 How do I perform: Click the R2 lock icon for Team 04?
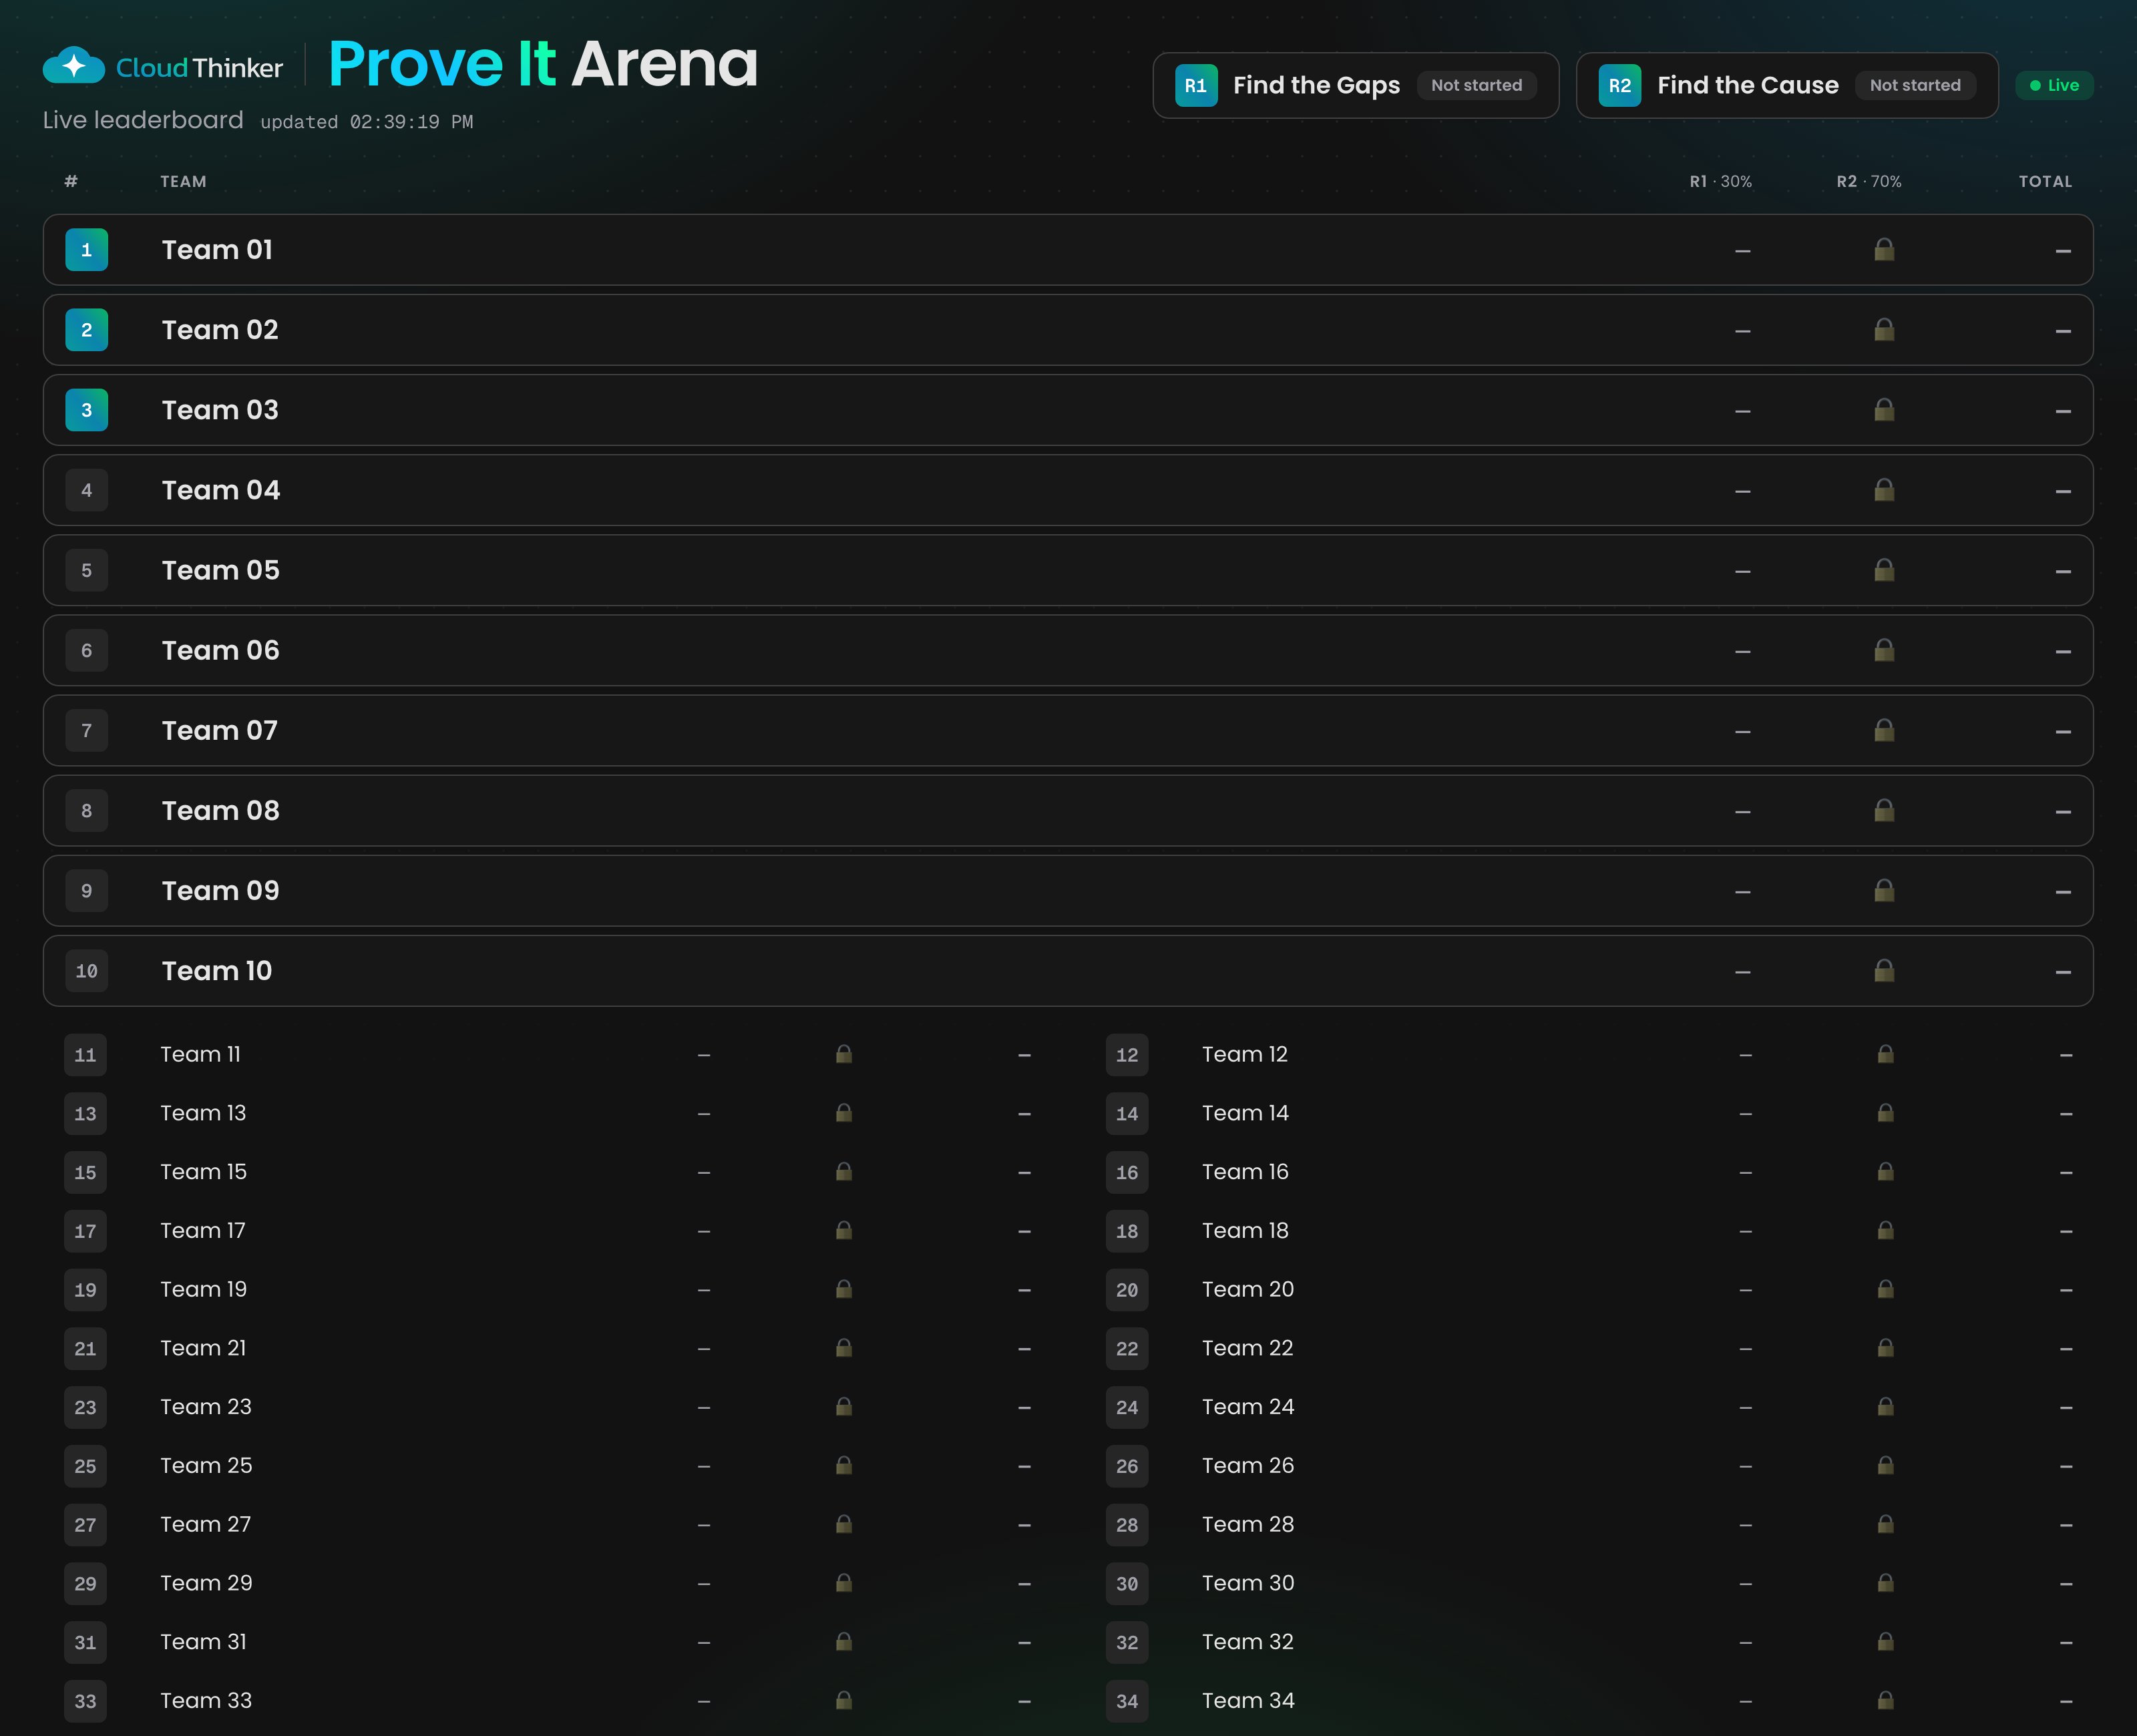[x=1884, y=490]
